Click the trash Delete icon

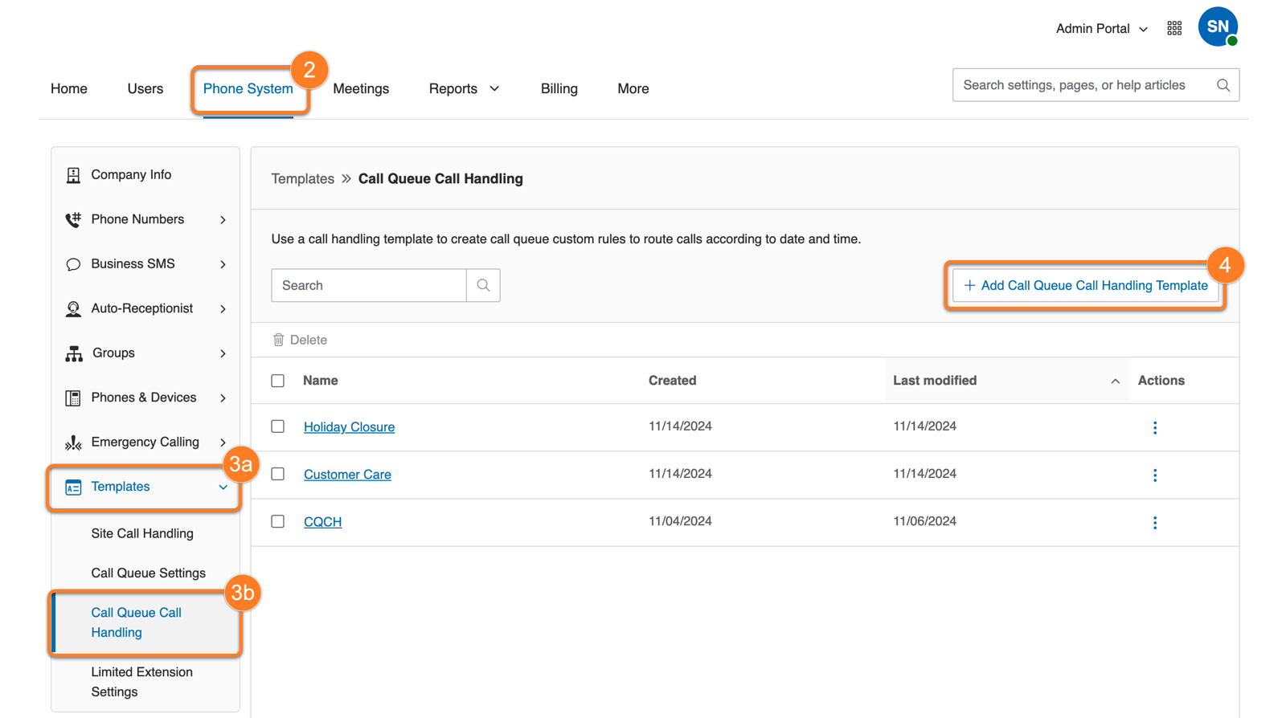[278, 340]
